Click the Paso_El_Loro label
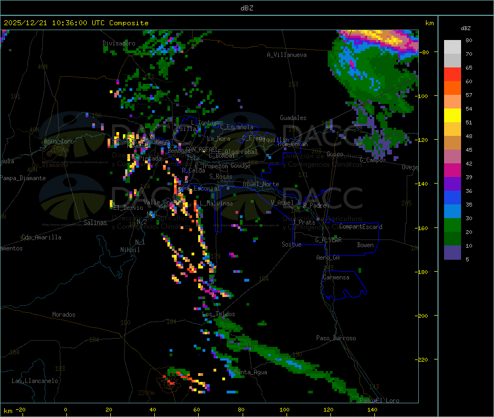494x417 pixels. (379, 401)
